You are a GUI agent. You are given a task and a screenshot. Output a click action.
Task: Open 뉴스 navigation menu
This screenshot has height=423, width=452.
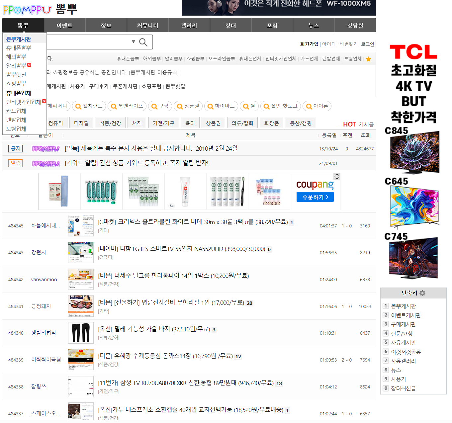pyautogui.click(x=314, y=25)
